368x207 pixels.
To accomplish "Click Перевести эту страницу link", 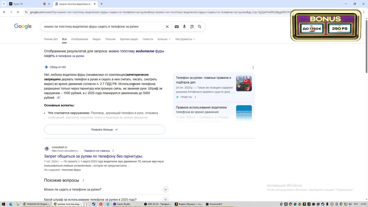I will (x=97, y=151).
